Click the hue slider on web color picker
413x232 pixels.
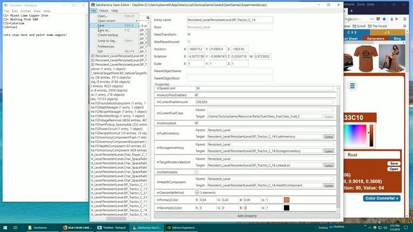point(371,135)
